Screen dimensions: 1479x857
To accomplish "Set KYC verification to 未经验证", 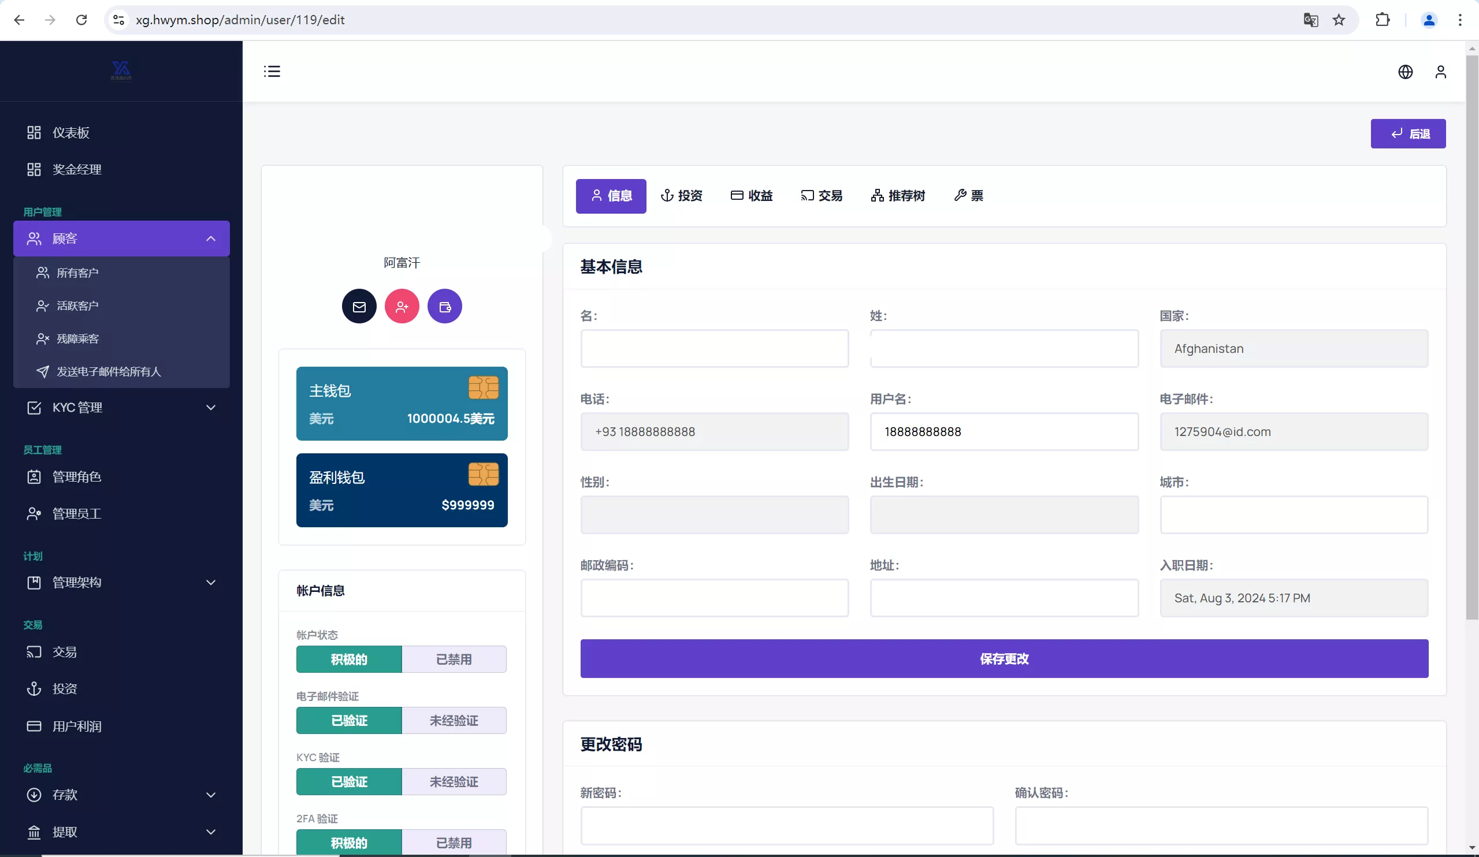I will (x=454, y=781).
